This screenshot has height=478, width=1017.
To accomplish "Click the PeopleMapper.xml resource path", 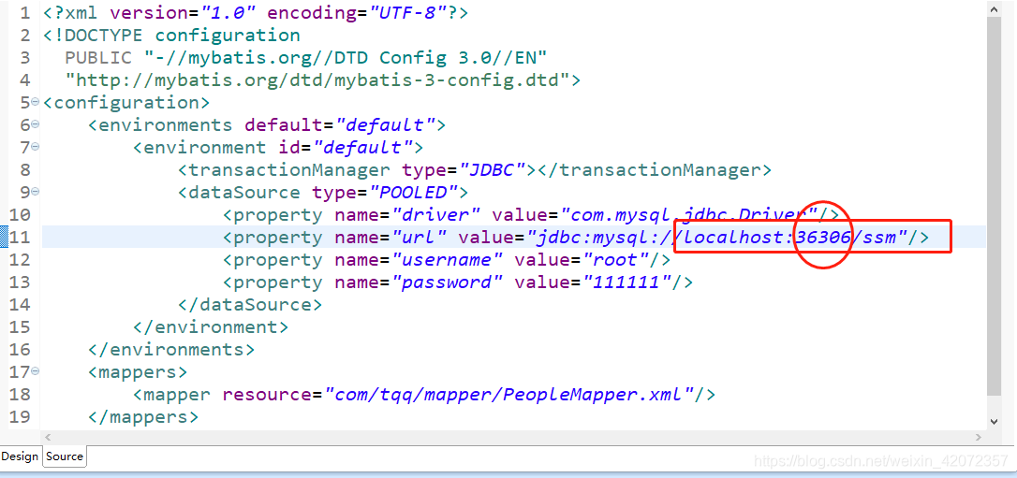I will (509, 395).
